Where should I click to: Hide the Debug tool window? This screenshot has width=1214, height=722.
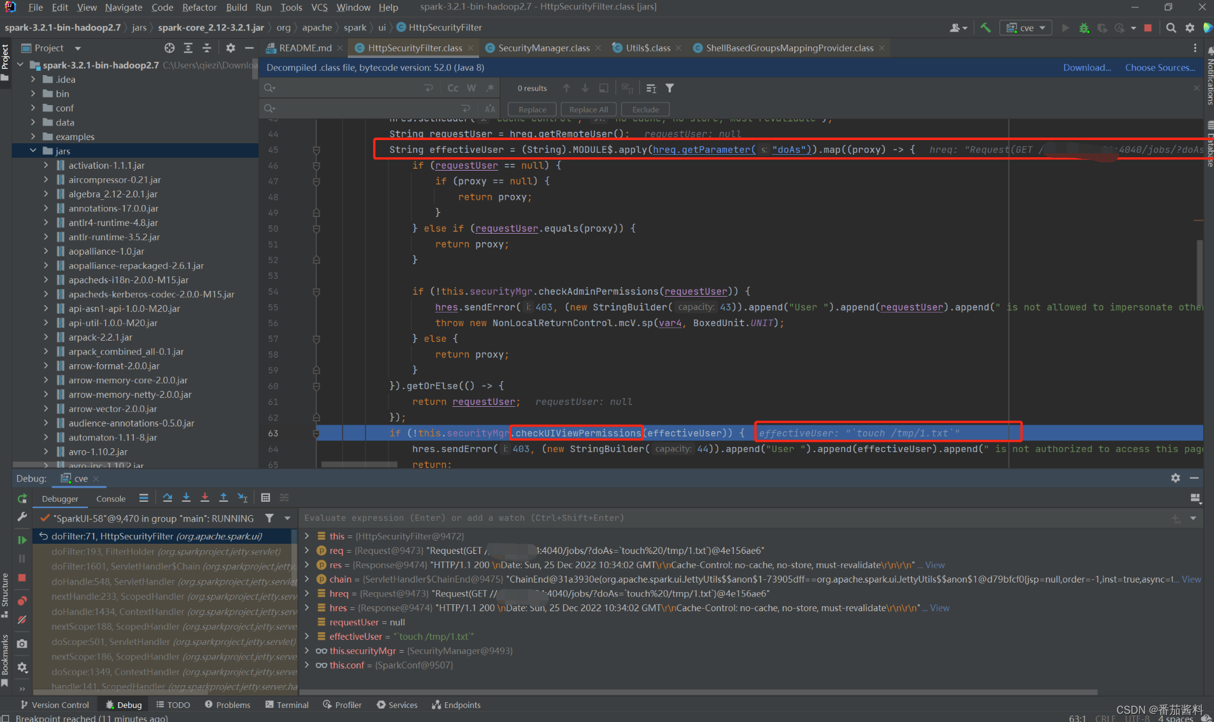pyautogui.click(x=1194, y=478)
